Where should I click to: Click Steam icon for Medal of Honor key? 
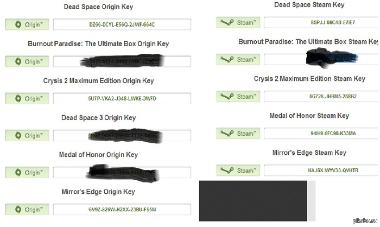pyautogui.click(x=225, y=134)
